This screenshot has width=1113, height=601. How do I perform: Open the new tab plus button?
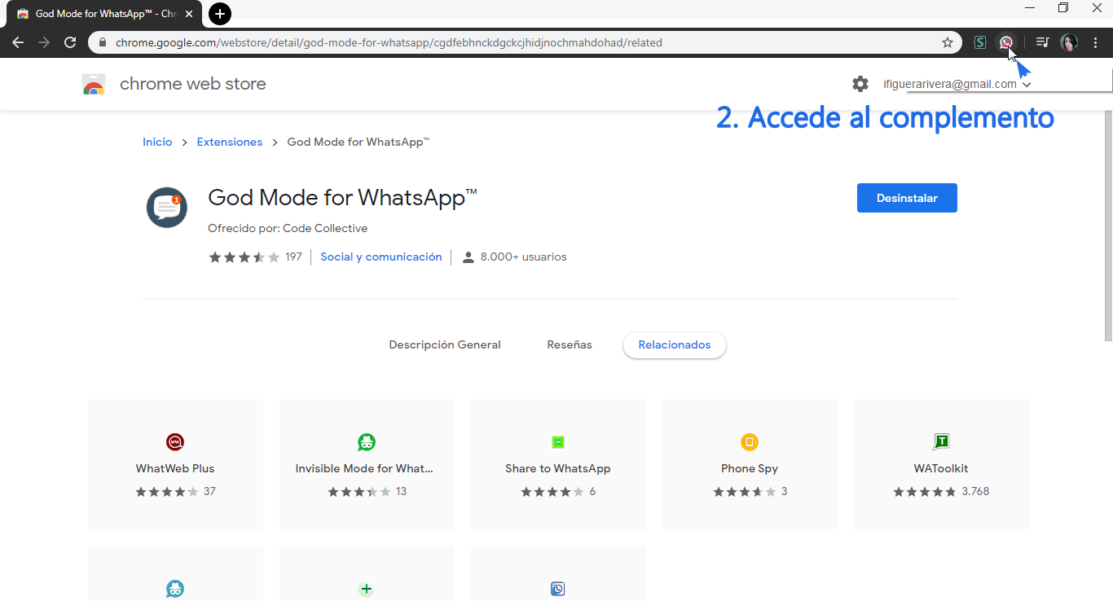pyautogui.click(x=220, y=14)
